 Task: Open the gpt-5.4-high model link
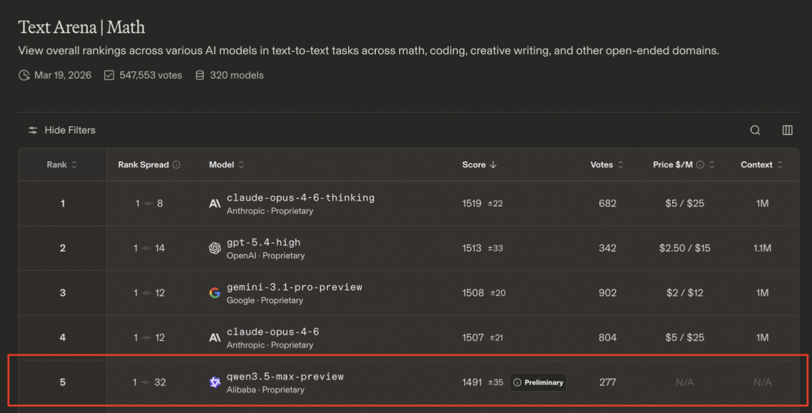click(263, 243)
